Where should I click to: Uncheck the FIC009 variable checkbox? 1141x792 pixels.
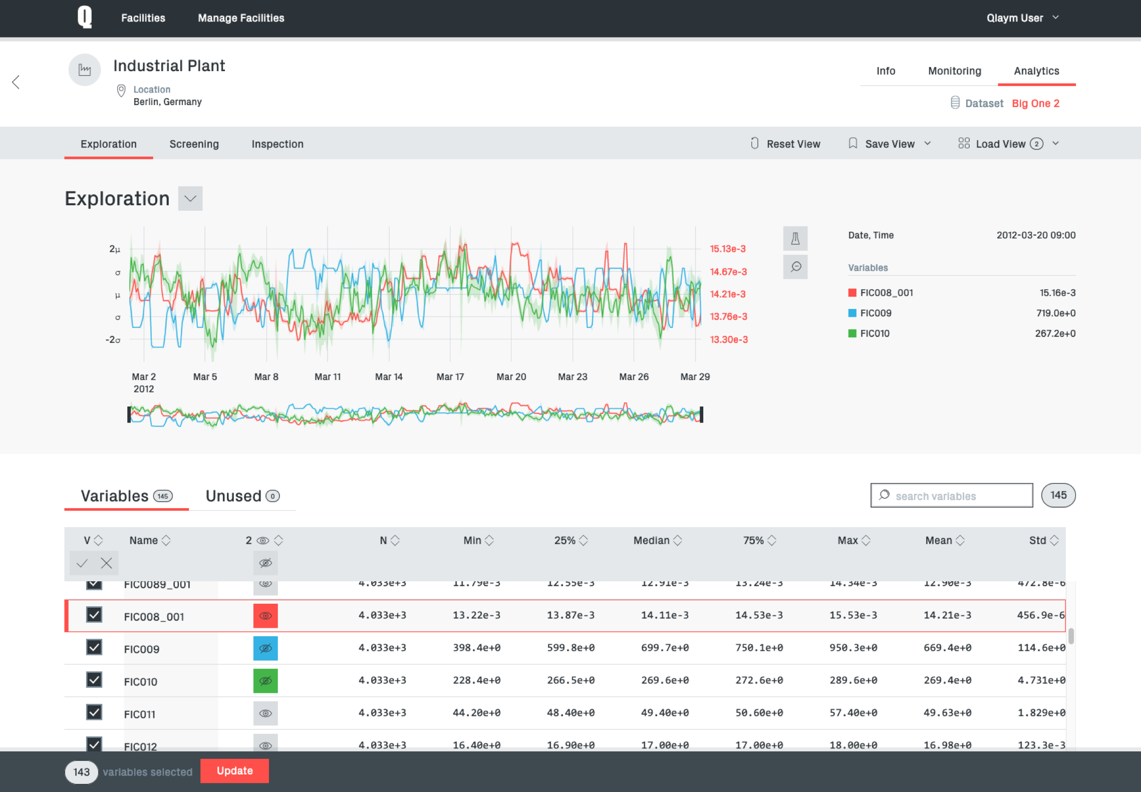pyautogui.click(x=94, y=647)
